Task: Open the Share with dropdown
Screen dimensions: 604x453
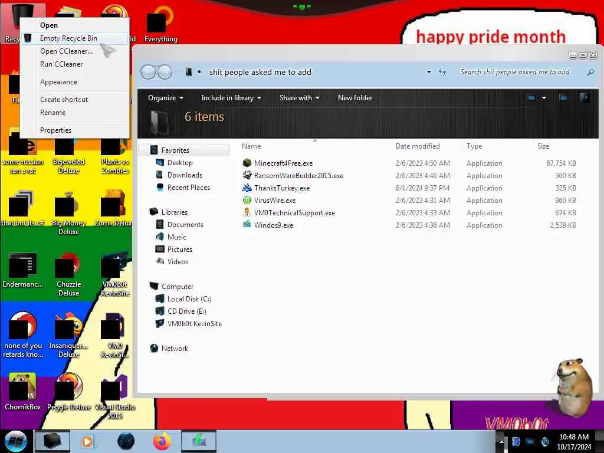Action: [299, 98]
